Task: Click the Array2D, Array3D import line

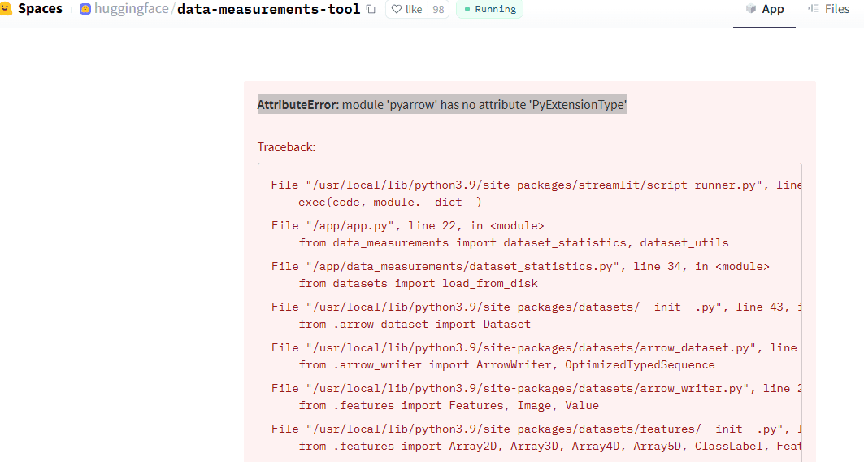Action: tap(550, 447)
